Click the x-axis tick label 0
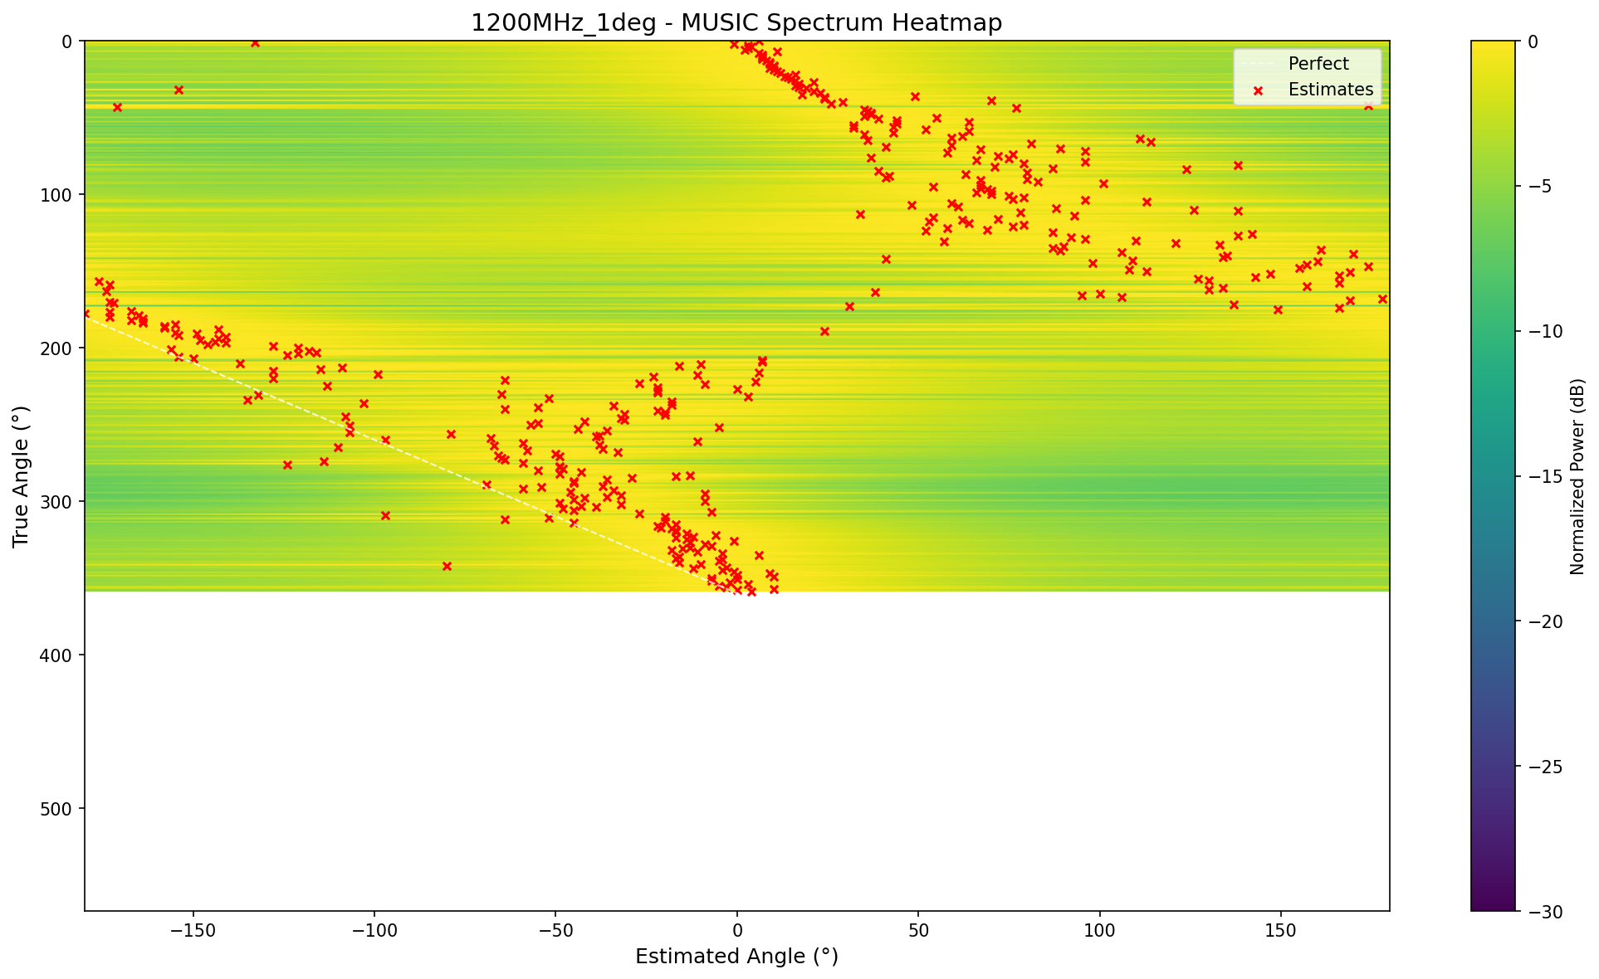Viewport: 1599px width, 979px height. pyautogui.click(x=736, y=931)
